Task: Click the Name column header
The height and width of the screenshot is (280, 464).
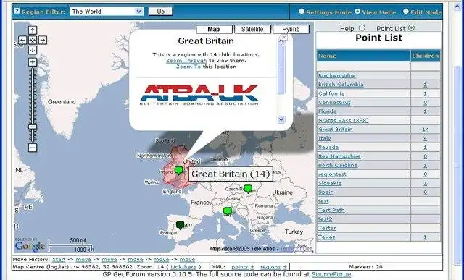Action: 363,56
